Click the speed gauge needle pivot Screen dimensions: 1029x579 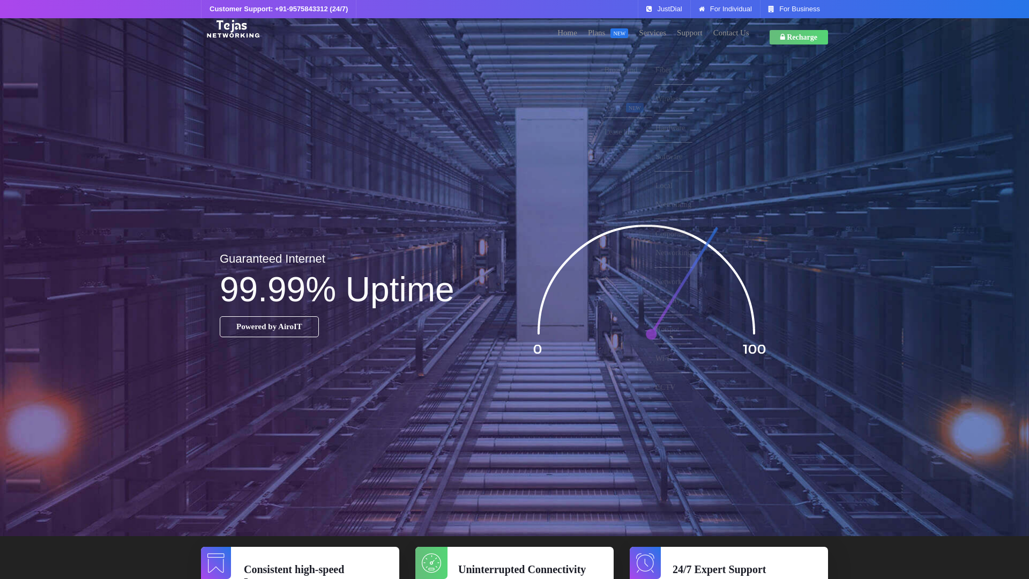651,335
